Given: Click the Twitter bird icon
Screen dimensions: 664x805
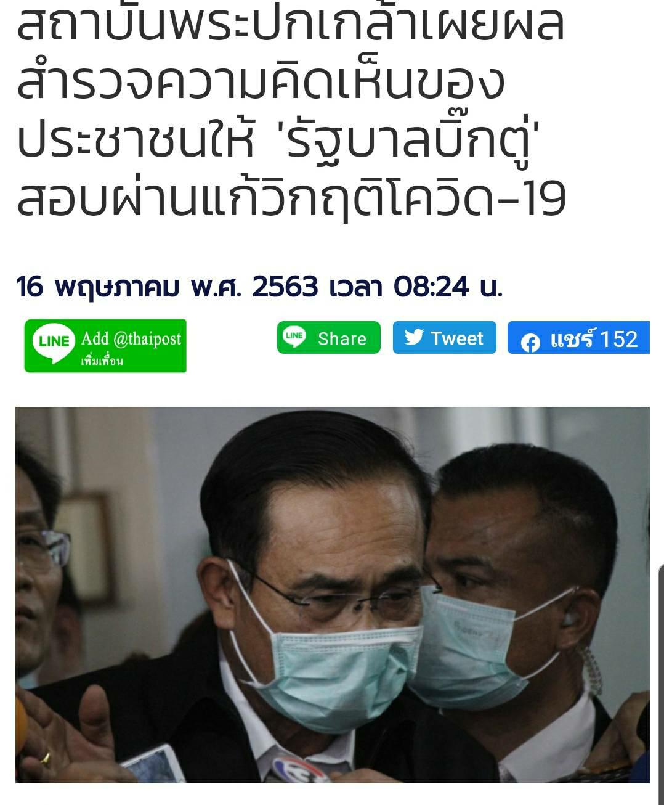Looking at the screenshot, I should [414, 337].
